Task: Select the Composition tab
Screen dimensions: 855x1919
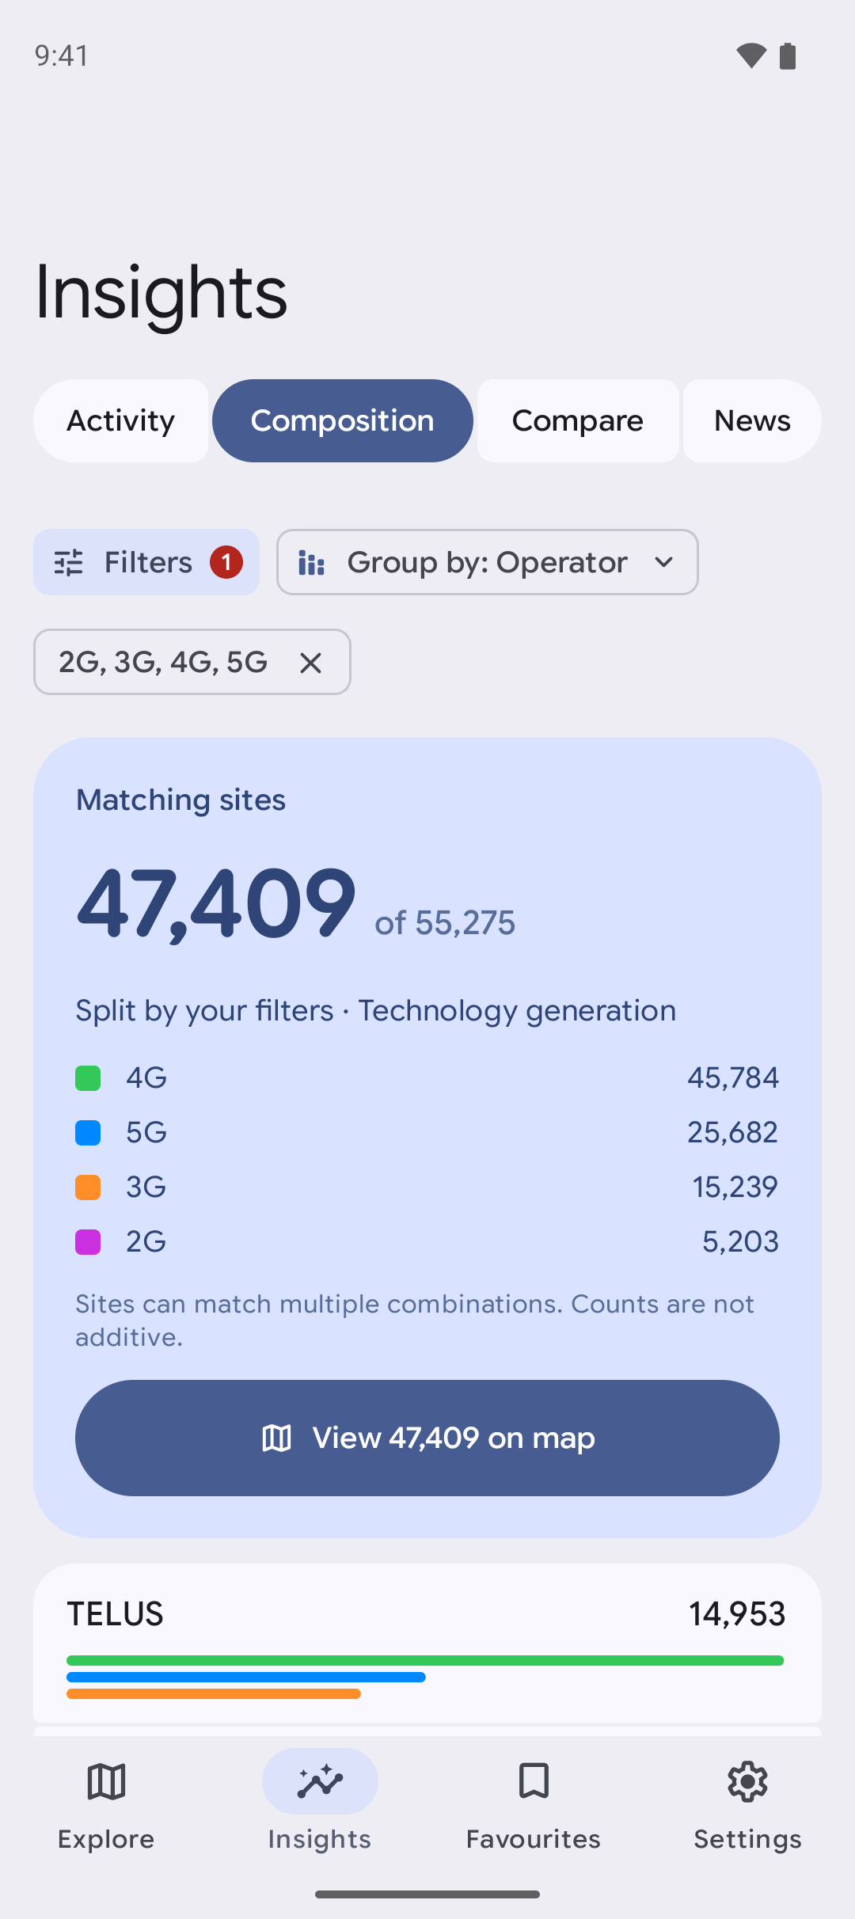Action: 343,420
